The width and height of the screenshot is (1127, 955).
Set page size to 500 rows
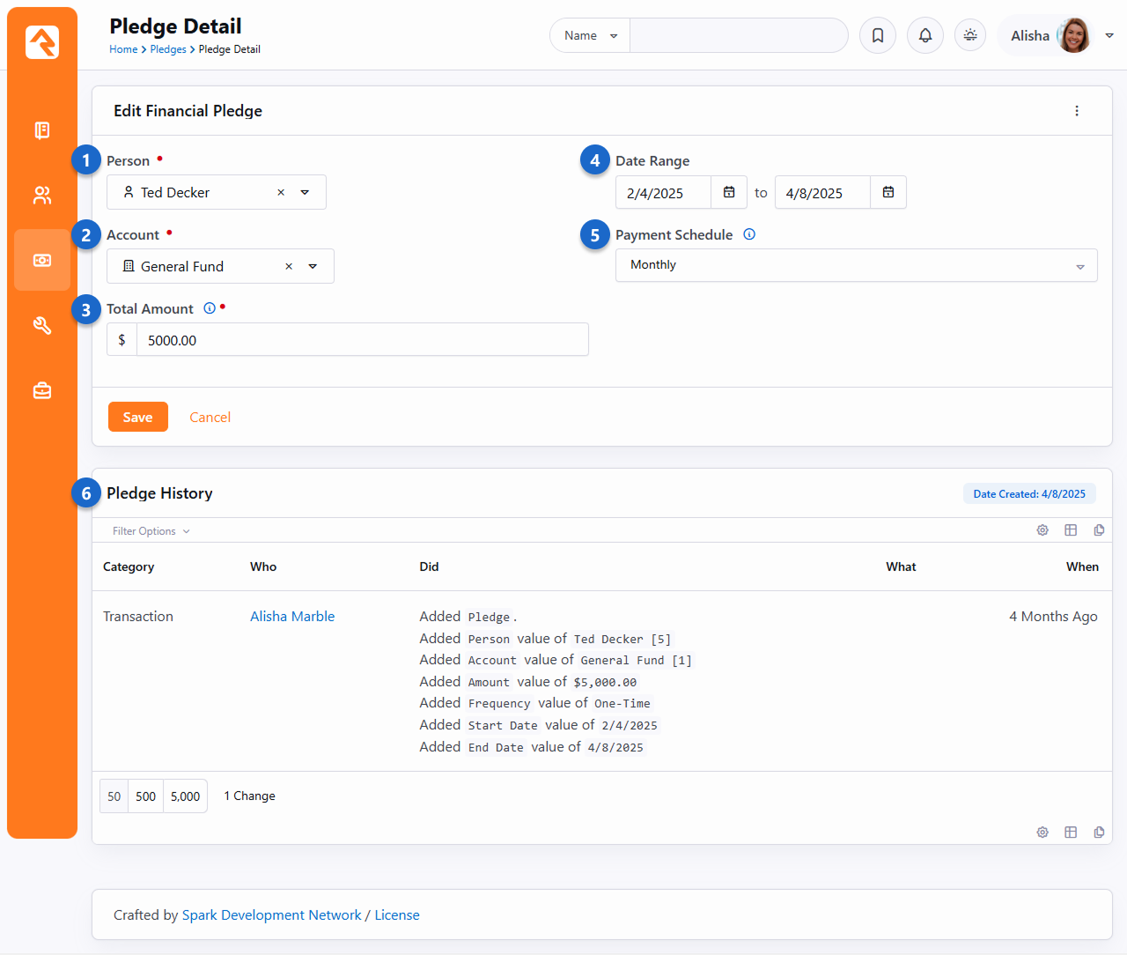146,796
